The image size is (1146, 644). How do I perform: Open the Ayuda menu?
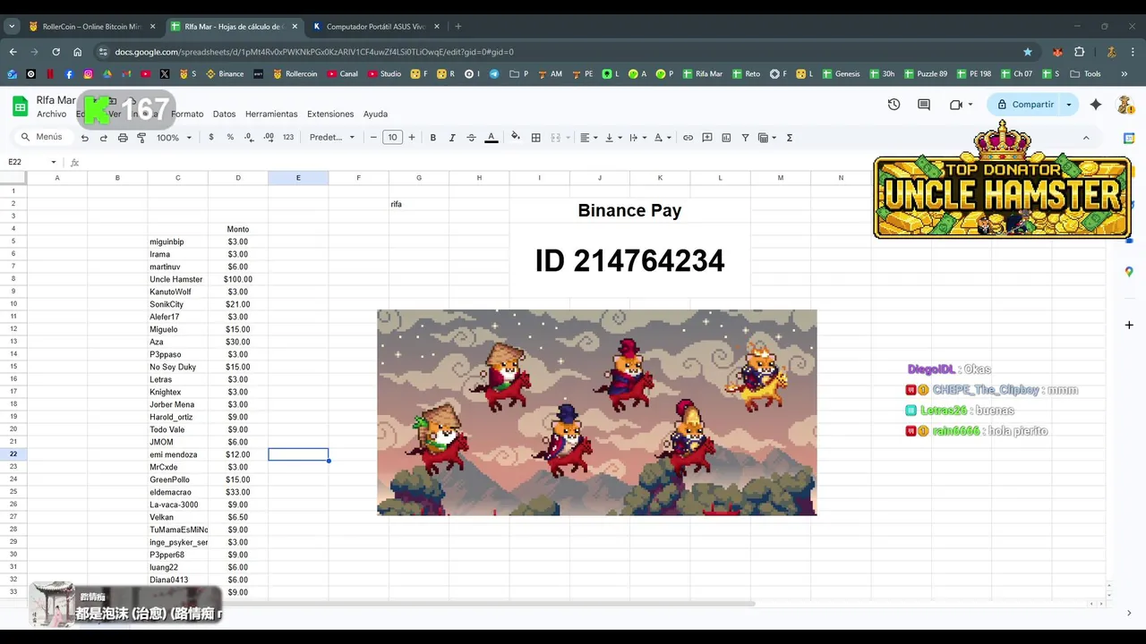[375, 114]
